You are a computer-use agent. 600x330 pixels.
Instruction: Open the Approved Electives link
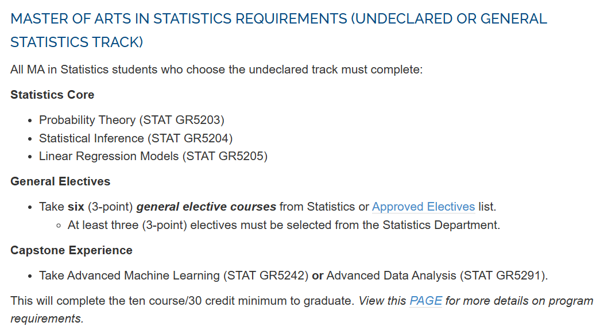pyautogui.click(x=423, y=207)
